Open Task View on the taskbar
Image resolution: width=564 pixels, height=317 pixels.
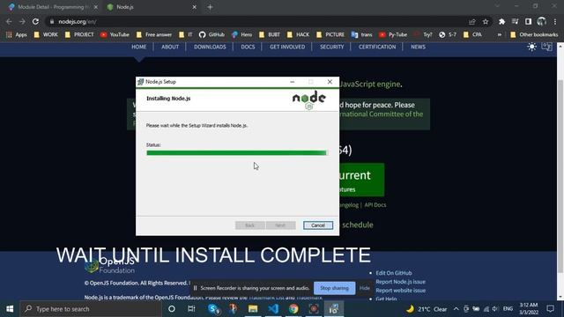191,309
